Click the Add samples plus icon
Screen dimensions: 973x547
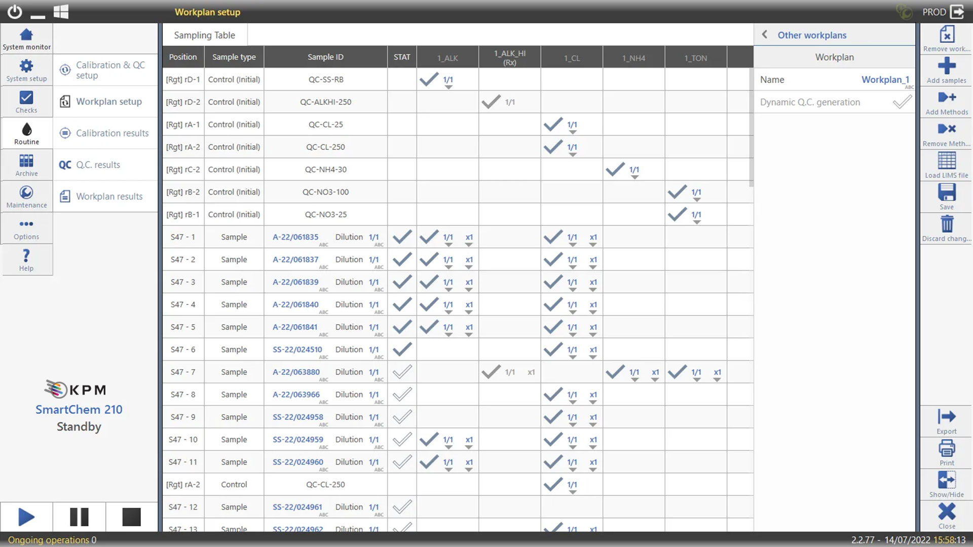(946, 66)
